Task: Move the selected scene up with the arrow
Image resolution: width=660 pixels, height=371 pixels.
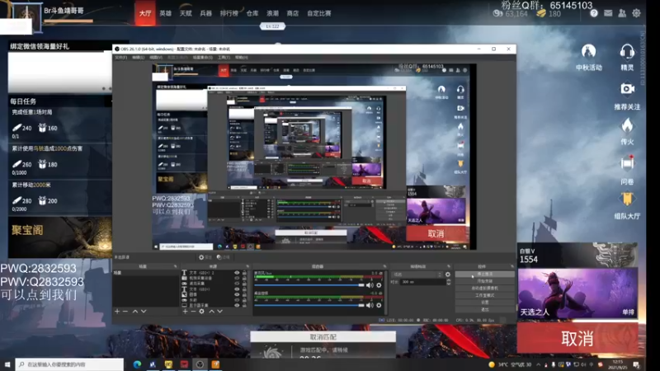Action: [135, 312]
